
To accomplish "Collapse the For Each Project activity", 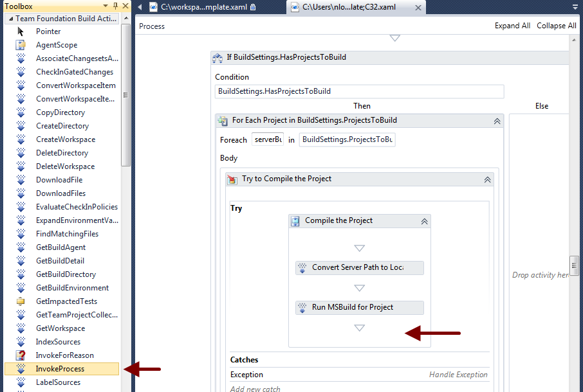I will point(497,121).
